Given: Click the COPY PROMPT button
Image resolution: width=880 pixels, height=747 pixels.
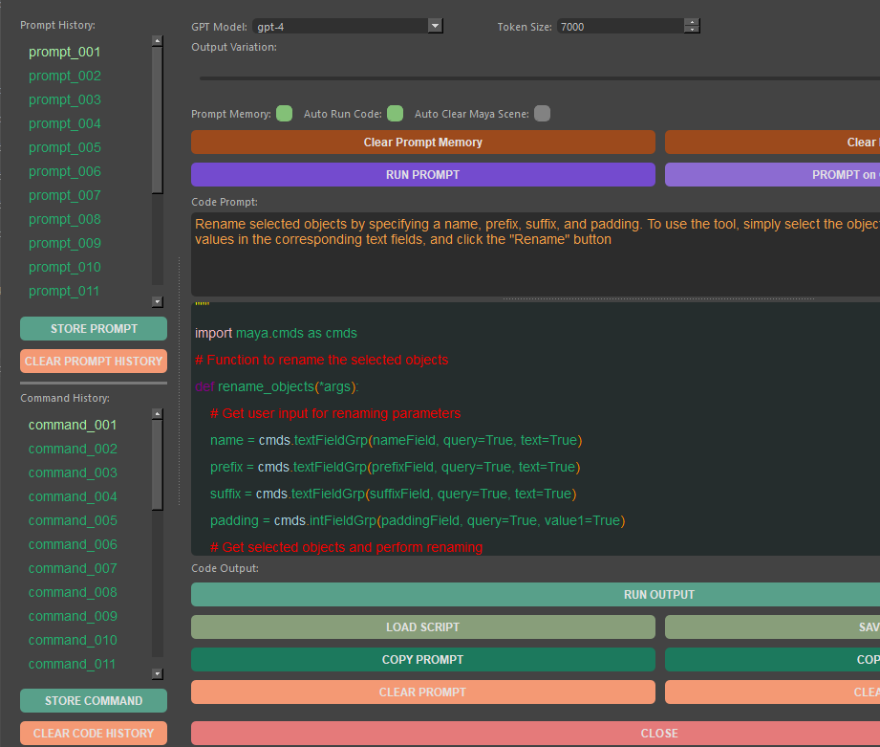Looking at the screenshot, I should point(423,659).
